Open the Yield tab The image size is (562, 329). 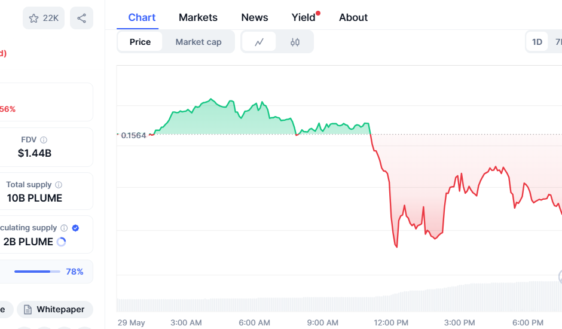click(304, 17)
